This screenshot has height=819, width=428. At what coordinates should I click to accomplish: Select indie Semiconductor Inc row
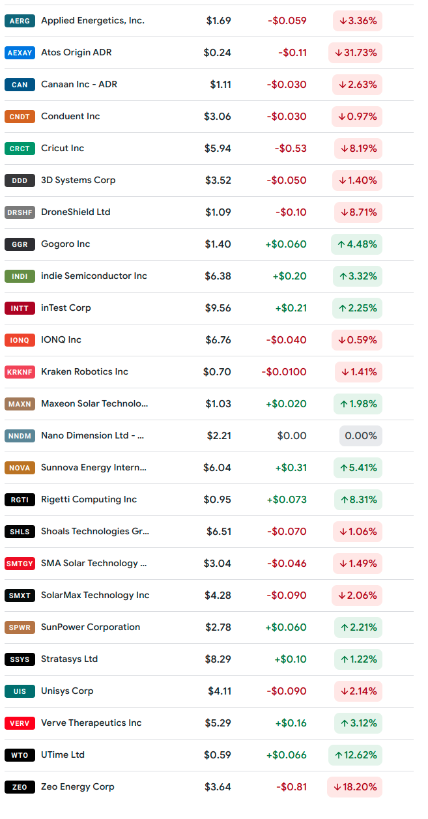click(x=94, y=276)
